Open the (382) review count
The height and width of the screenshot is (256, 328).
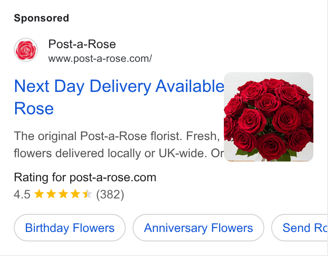110,195
